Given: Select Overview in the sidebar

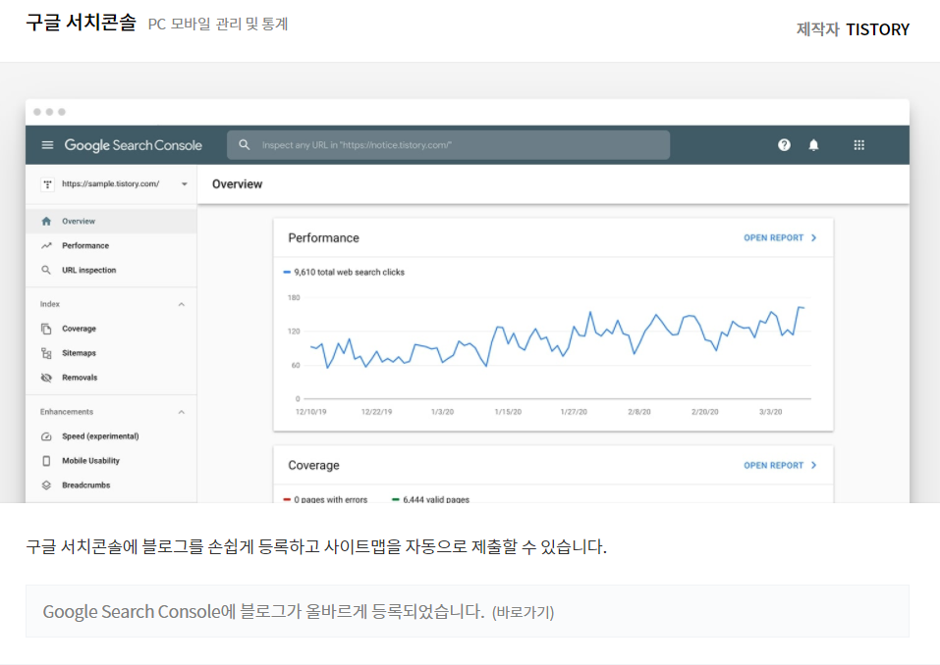Looking at the screenshot, I should pyautogui.click(x=111, y=222).
